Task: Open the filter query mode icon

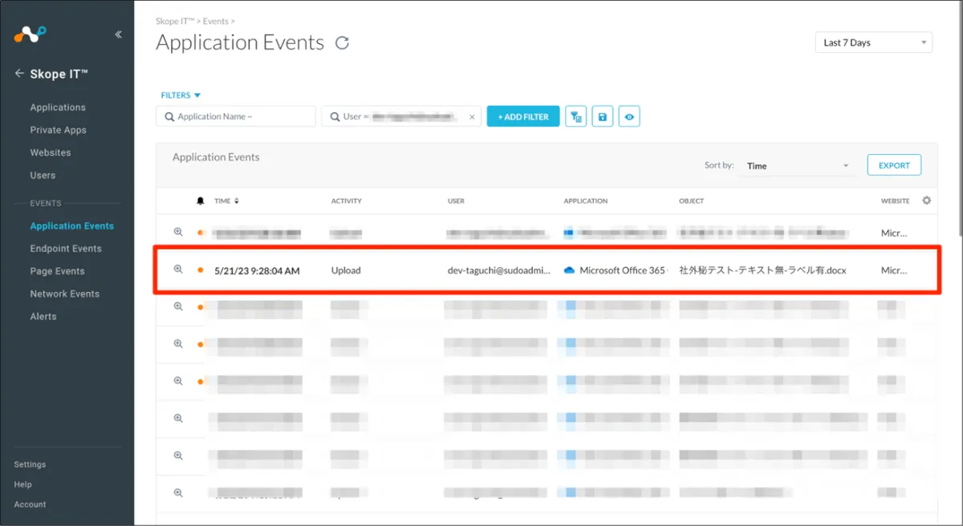Action: 575,117
